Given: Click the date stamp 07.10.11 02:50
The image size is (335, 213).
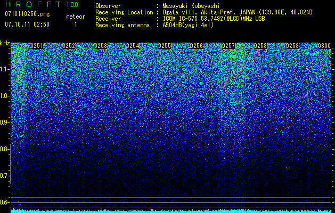Looking at the screenshot, I should tap(27, 24).
